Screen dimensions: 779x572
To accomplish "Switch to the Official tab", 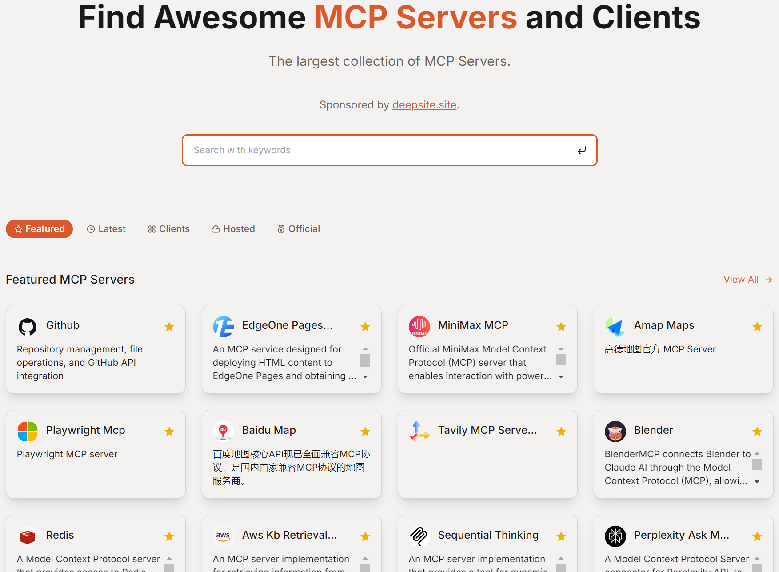I will (x=299, y=229).
